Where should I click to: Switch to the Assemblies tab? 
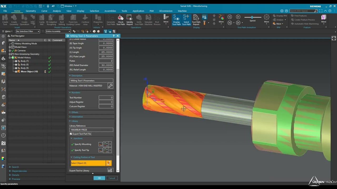[x=110, y=11]
